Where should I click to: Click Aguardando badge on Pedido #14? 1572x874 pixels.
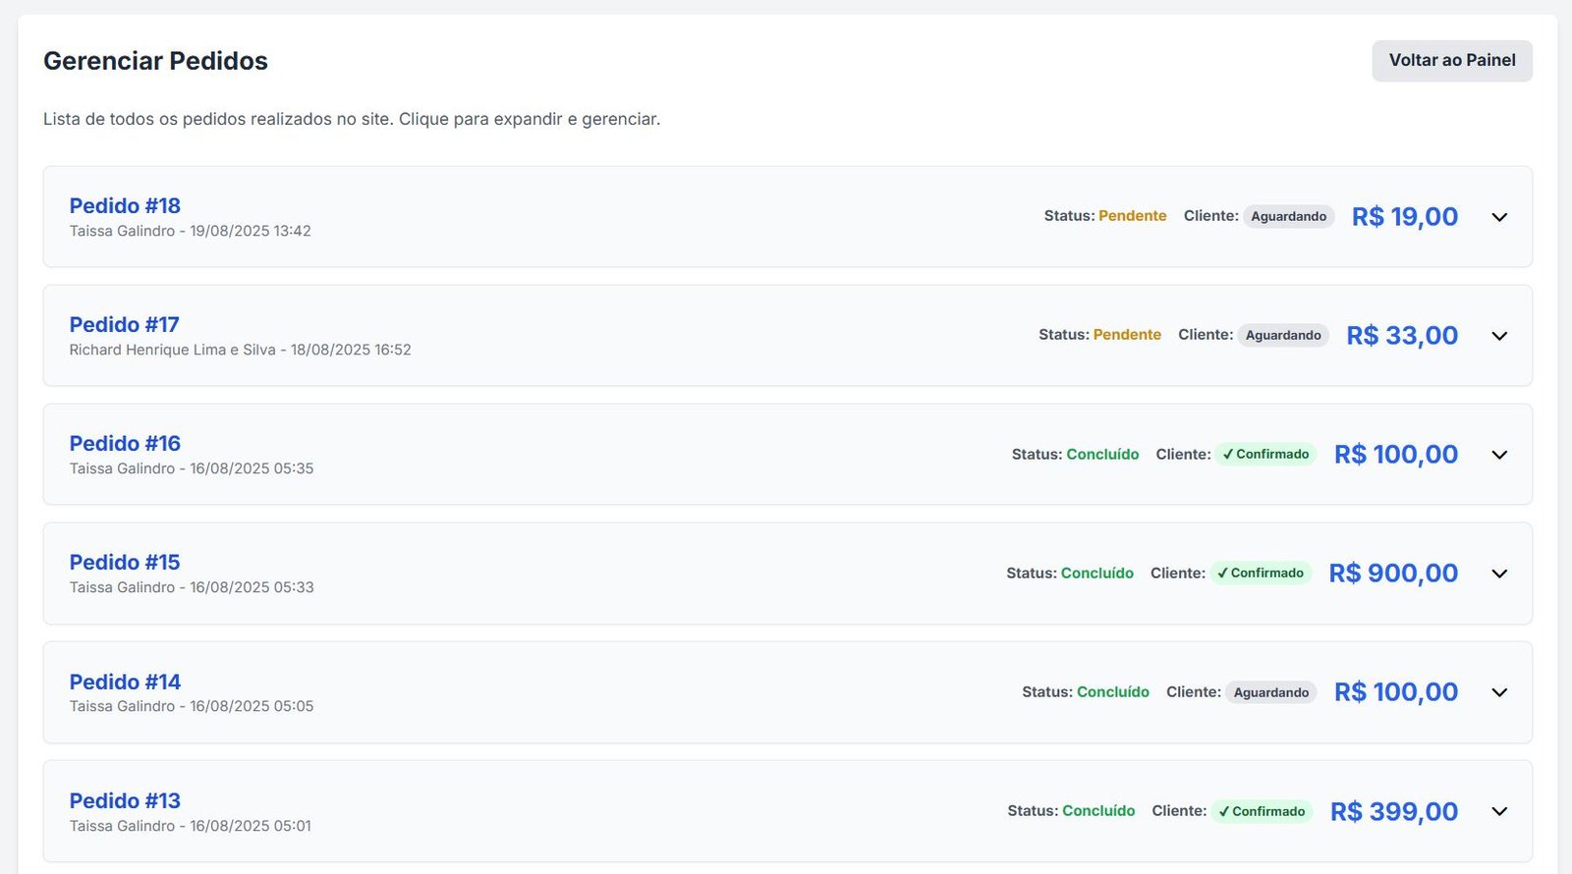click(x=1270, y=692)
